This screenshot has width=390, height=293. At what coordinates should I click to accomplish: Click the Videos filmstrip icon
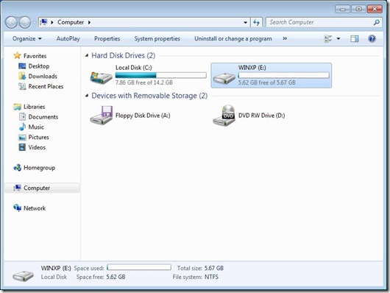pyautogui.click(x=22, y=147)
